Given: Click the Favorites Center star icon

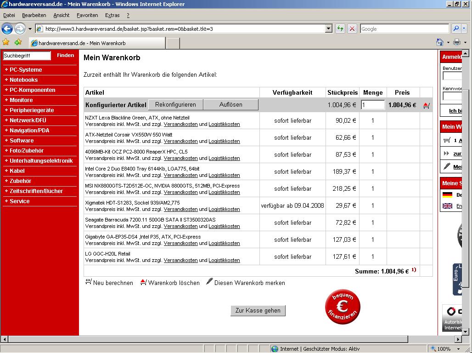Looking at the screenshot, I should pyautogui.click(x=6, y=42).
